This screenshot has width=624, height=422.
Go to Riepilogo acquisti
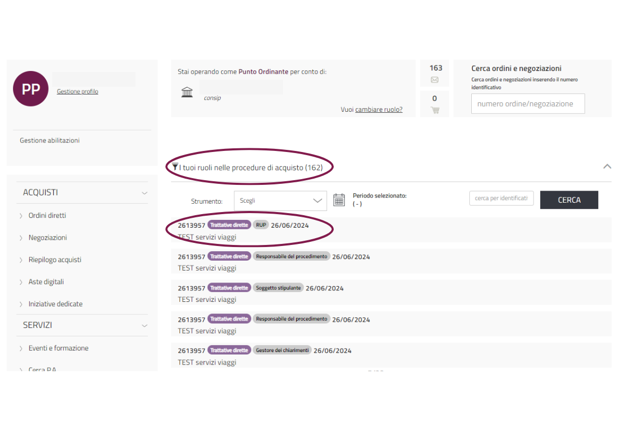coord(54,260)
